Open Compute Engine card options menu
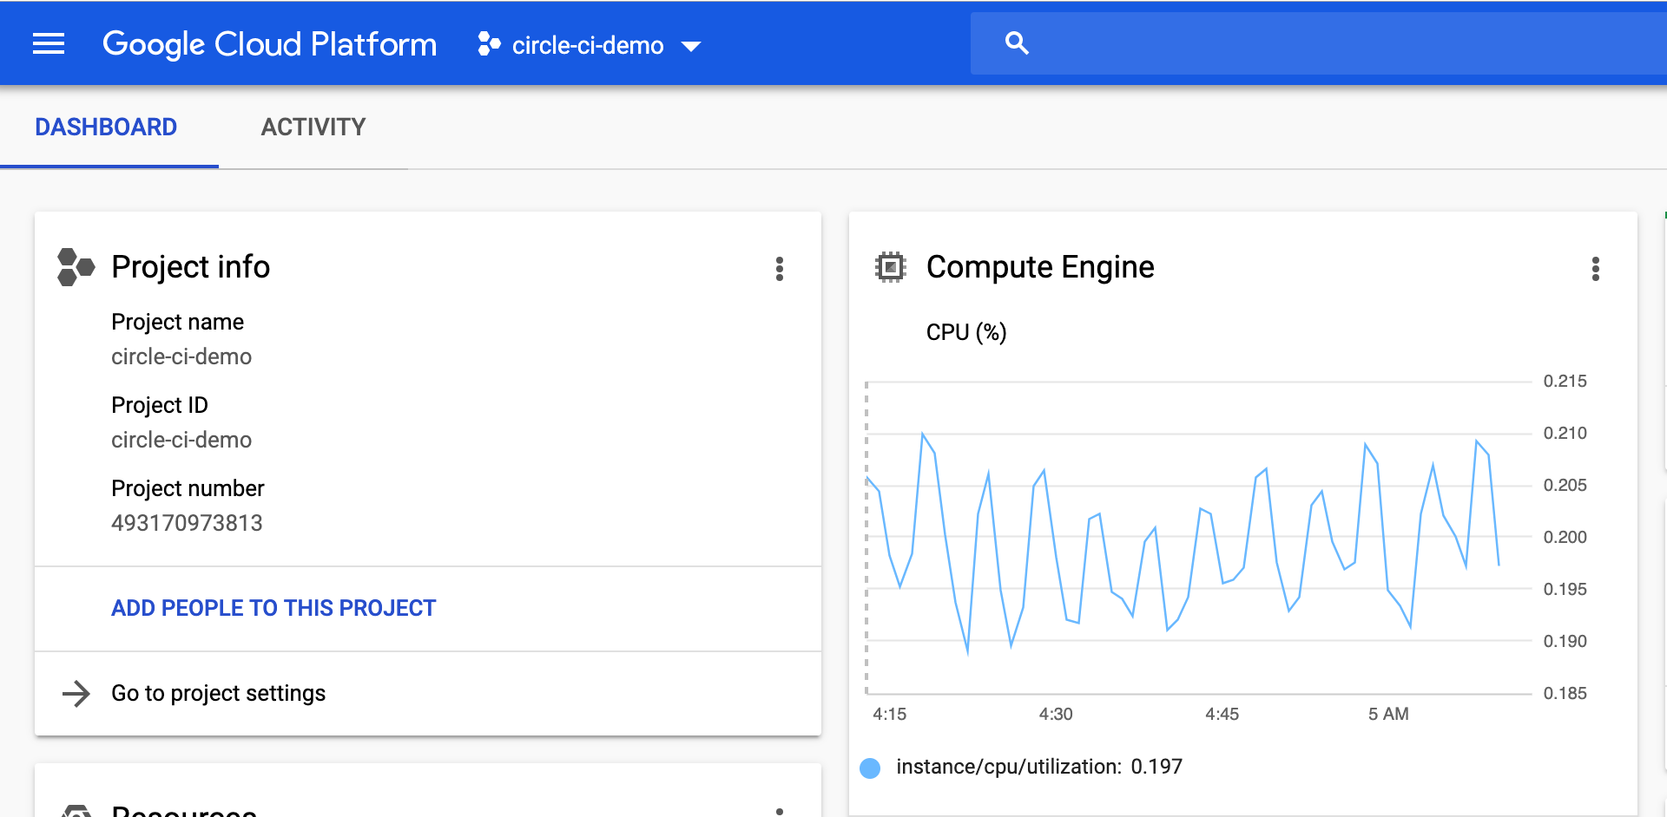This screenshot has height=817, width=1667. tap(1595, 269)
